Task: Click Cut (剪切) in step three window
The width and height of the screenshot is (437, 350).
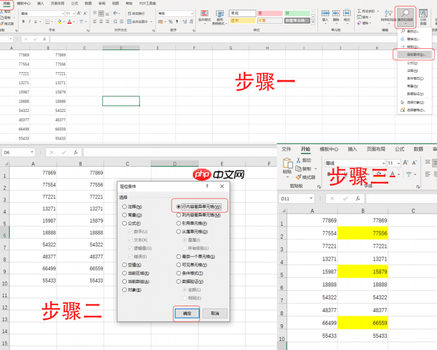Action: tap(304, 160)
